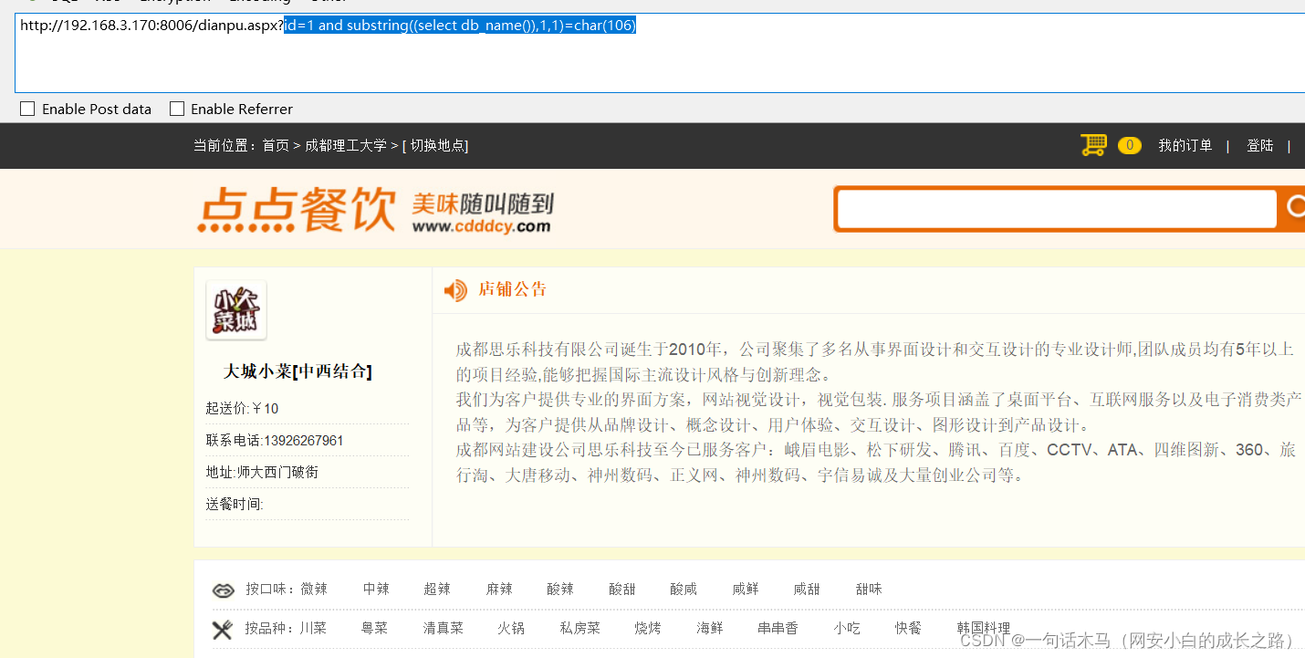
Task: Select the 快餐 cuisine filter
Action: pos(908,629)
